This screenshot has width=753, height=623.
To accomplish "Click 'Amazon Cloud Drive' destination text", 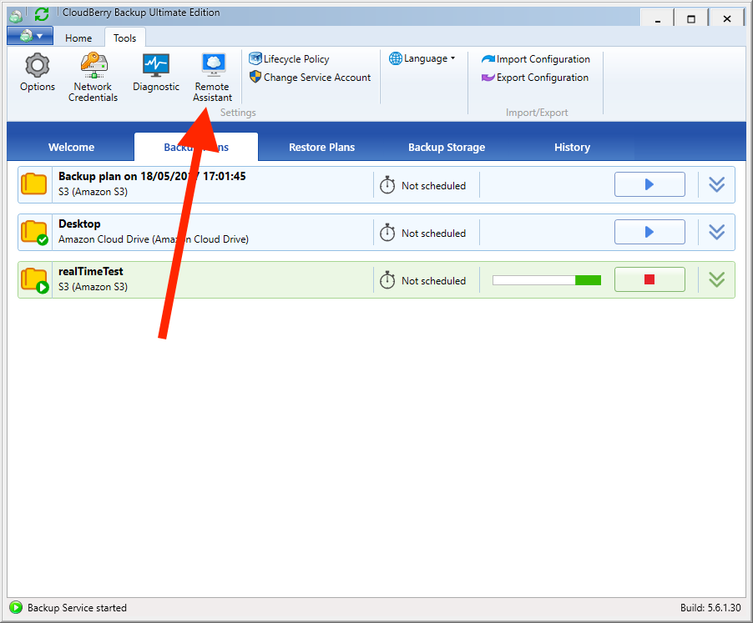I will [154, 239].
